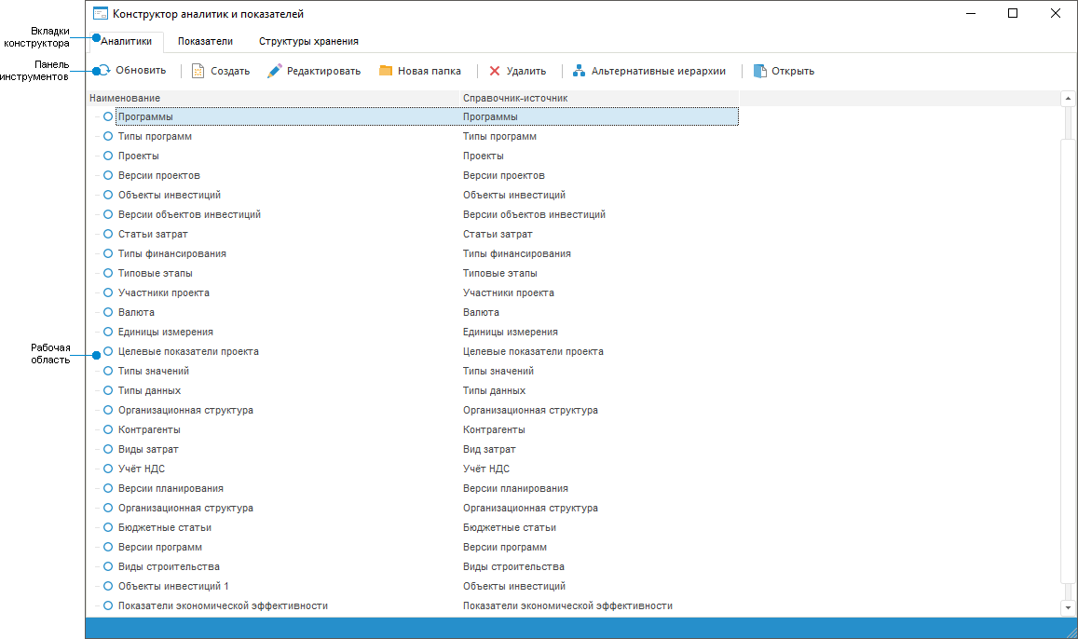Click the circle icon beside Учёт НДС
The width and height of the screenshot is (1078, 639).
pos(108,469)
